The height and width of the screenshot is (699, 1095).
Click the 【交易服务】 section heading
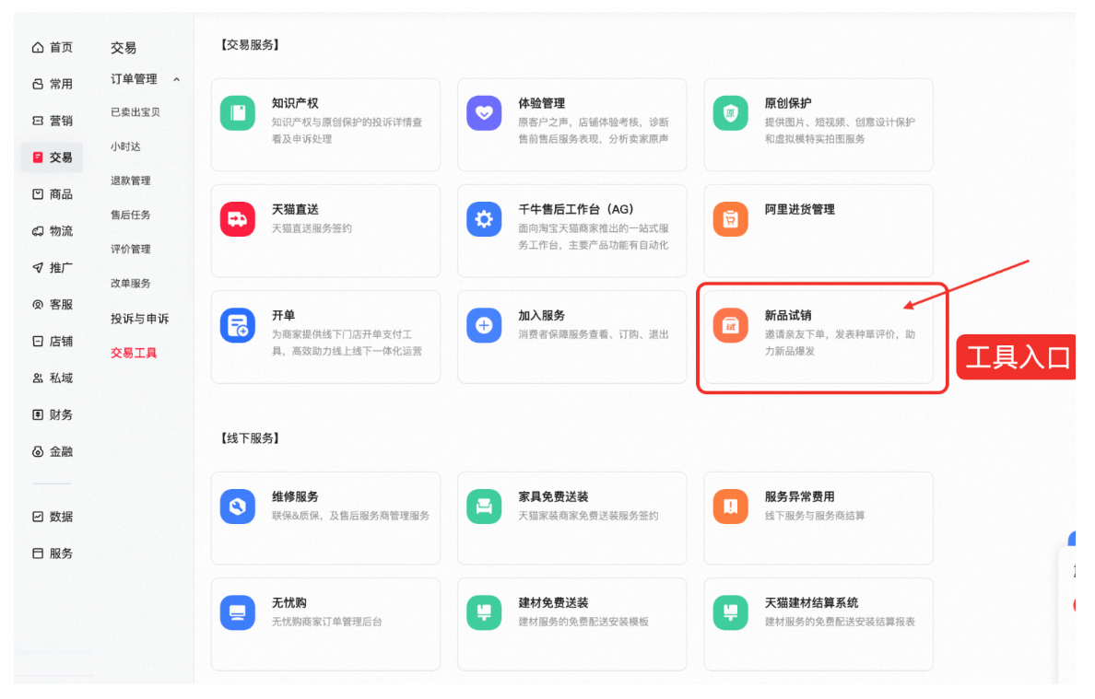tap(250, 44)
